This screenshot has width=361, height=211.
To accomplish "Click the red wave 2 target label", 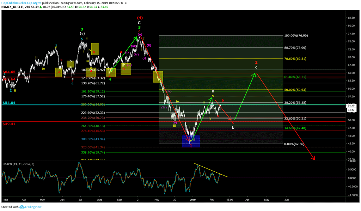I will coord(256,61).
